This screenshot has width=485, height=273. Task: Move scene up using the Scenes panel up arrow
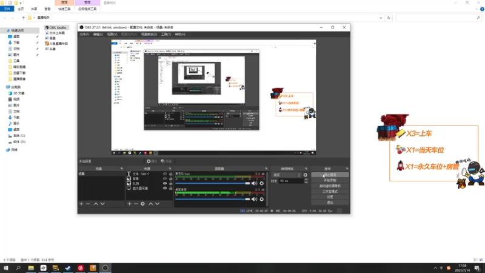[96, 204]
